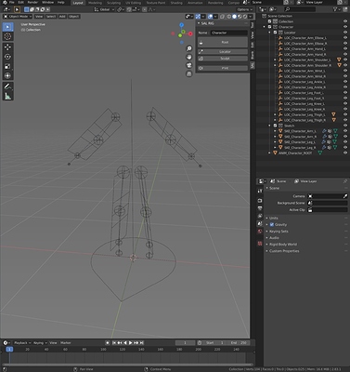
Task: Collapse the Character collection tree
Action: [x=265, y=27]
